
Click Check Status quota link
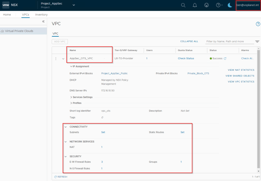tap(186, 58)
